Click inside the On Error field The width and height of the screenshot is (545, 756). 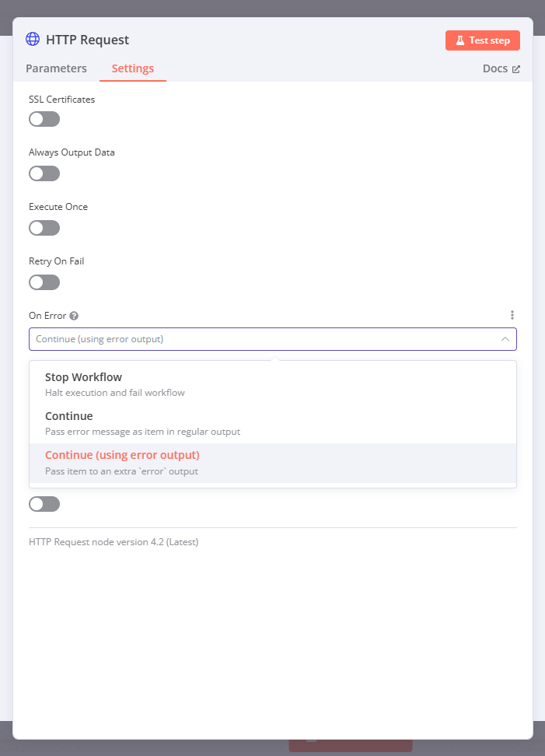tap(233, 339)
